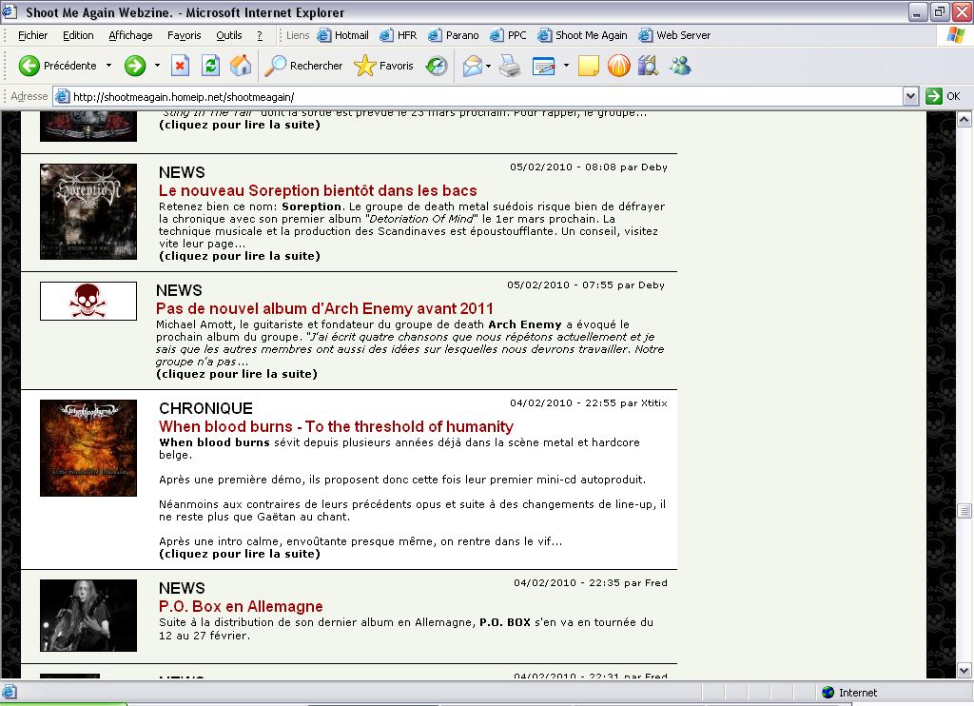Viewport: 974px width, 706px height.
Task: Open the Research books-and-magnifier icon
Action: 648,66
